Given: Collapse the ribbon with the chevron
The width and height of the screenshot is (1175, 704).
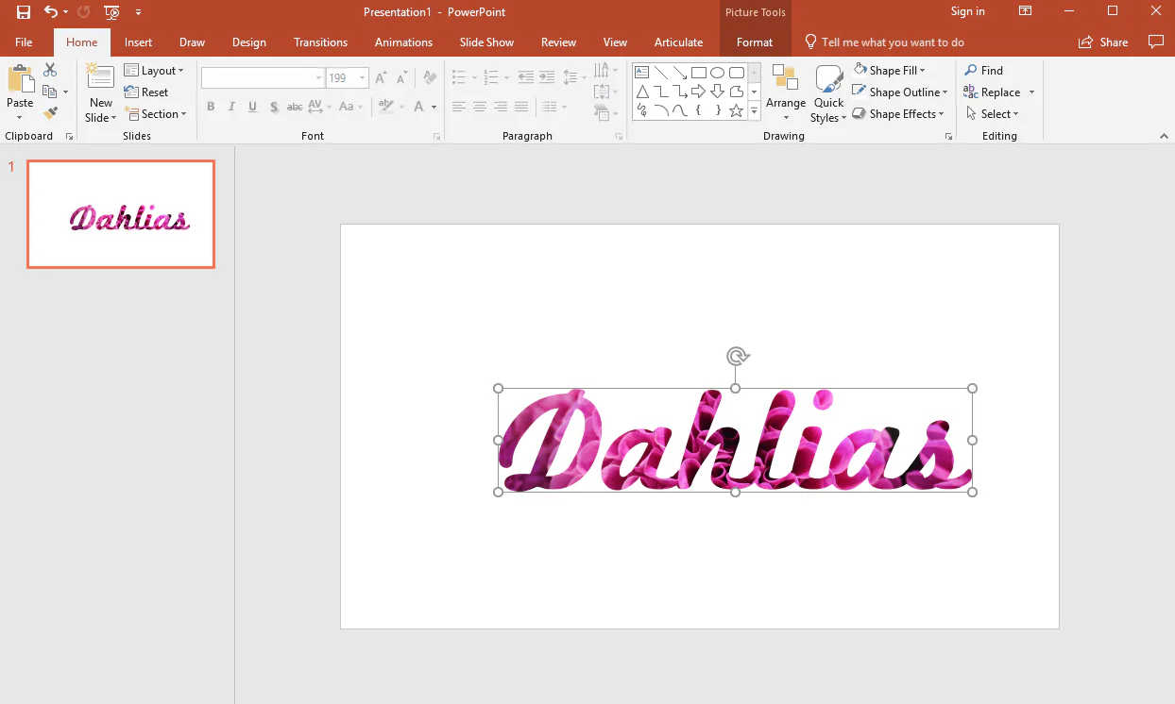Looking at the screenshot, I should [x=1164, y=137].
